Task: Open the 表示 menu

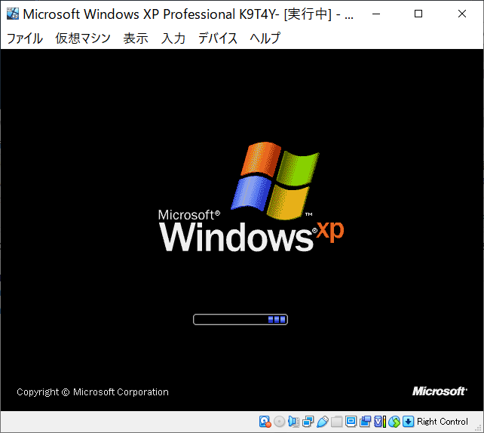Action: coord(136,38)
